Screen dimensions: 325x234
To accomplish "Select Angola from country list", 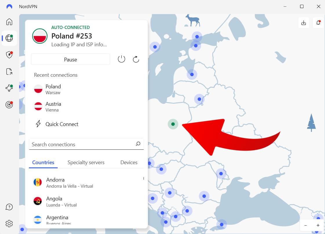I will [x=86, y=201].
